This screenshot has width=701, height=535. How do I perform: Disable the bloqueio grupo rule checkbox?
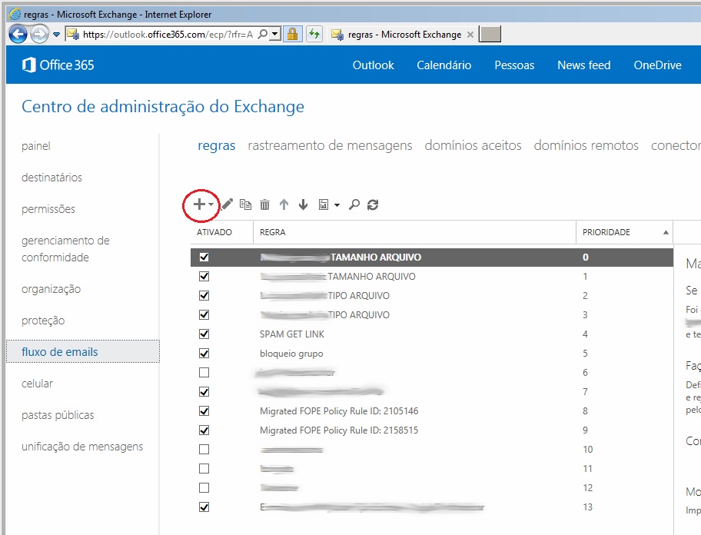pyautogui.click(x=204, y=353)
